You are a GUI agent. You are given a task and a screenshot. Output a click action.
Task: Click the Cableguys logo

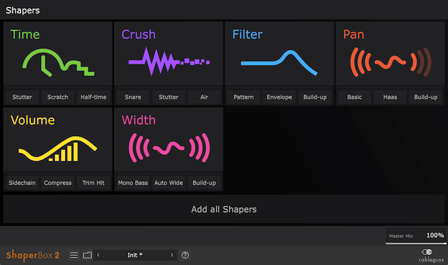coord(431,255)
